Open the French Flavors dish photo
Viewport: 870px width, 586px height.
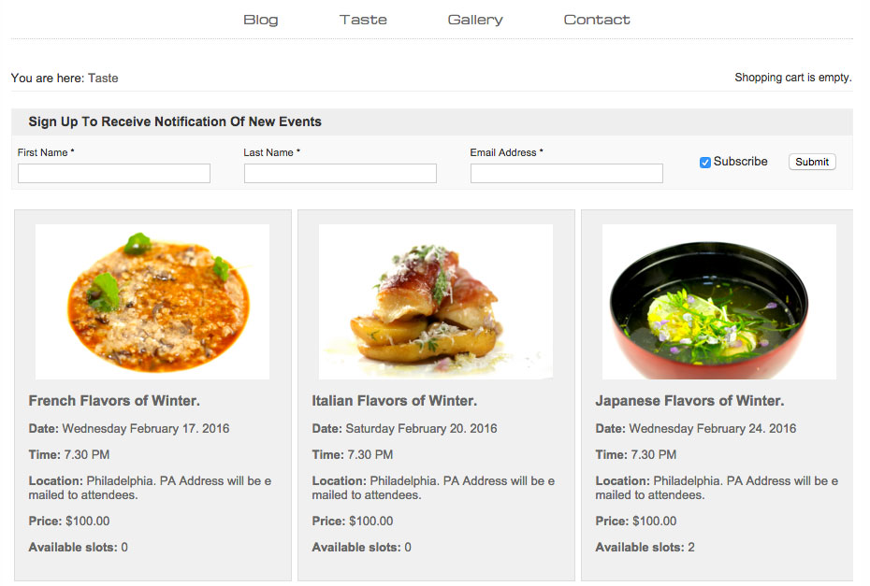click(x=152, y=302)
